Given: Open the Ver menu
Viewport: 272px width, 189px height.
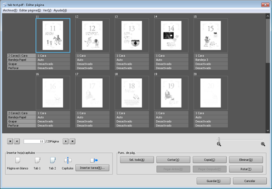Looking at the screenshot, I should 47,10.
